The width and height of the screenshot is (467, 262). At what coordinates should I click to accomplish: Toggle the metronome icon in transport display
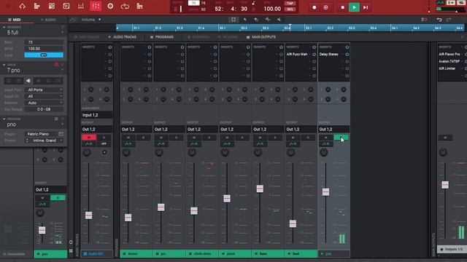coord(176,9)
